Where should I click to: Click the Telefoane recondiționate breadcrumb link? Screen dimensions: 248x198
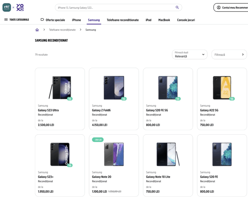[62, 30]
